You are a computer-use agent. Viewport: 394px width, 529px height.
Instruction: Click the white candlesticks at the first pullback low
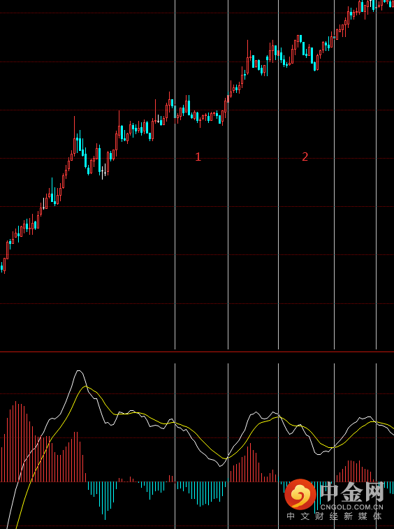pos(103,171)
